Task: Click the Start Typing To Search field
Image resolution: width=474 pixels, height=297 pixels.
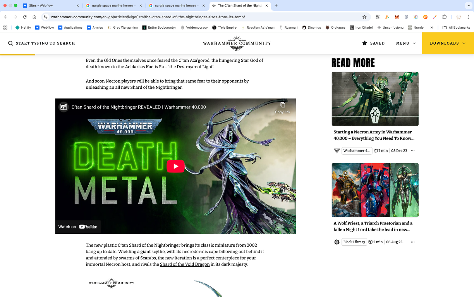Action: [45, 43]
